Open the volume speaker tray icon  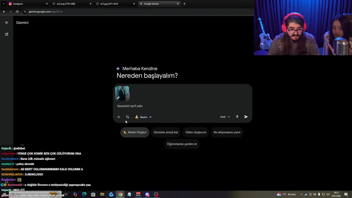point(328,194)
